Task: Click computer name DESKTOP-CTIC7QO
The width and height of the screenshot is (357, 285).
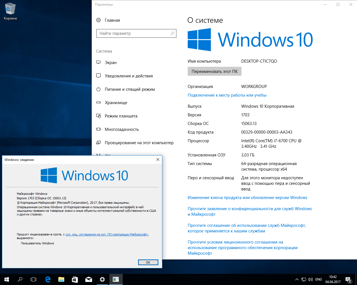Action: click(x=259, y=61)
